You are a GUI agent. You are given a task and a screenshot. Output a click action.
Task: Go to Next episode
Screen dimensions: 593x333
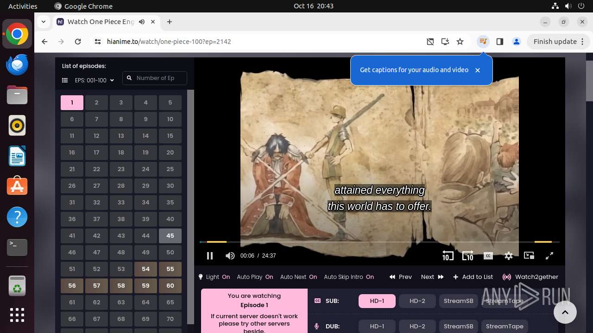(432, 277)
